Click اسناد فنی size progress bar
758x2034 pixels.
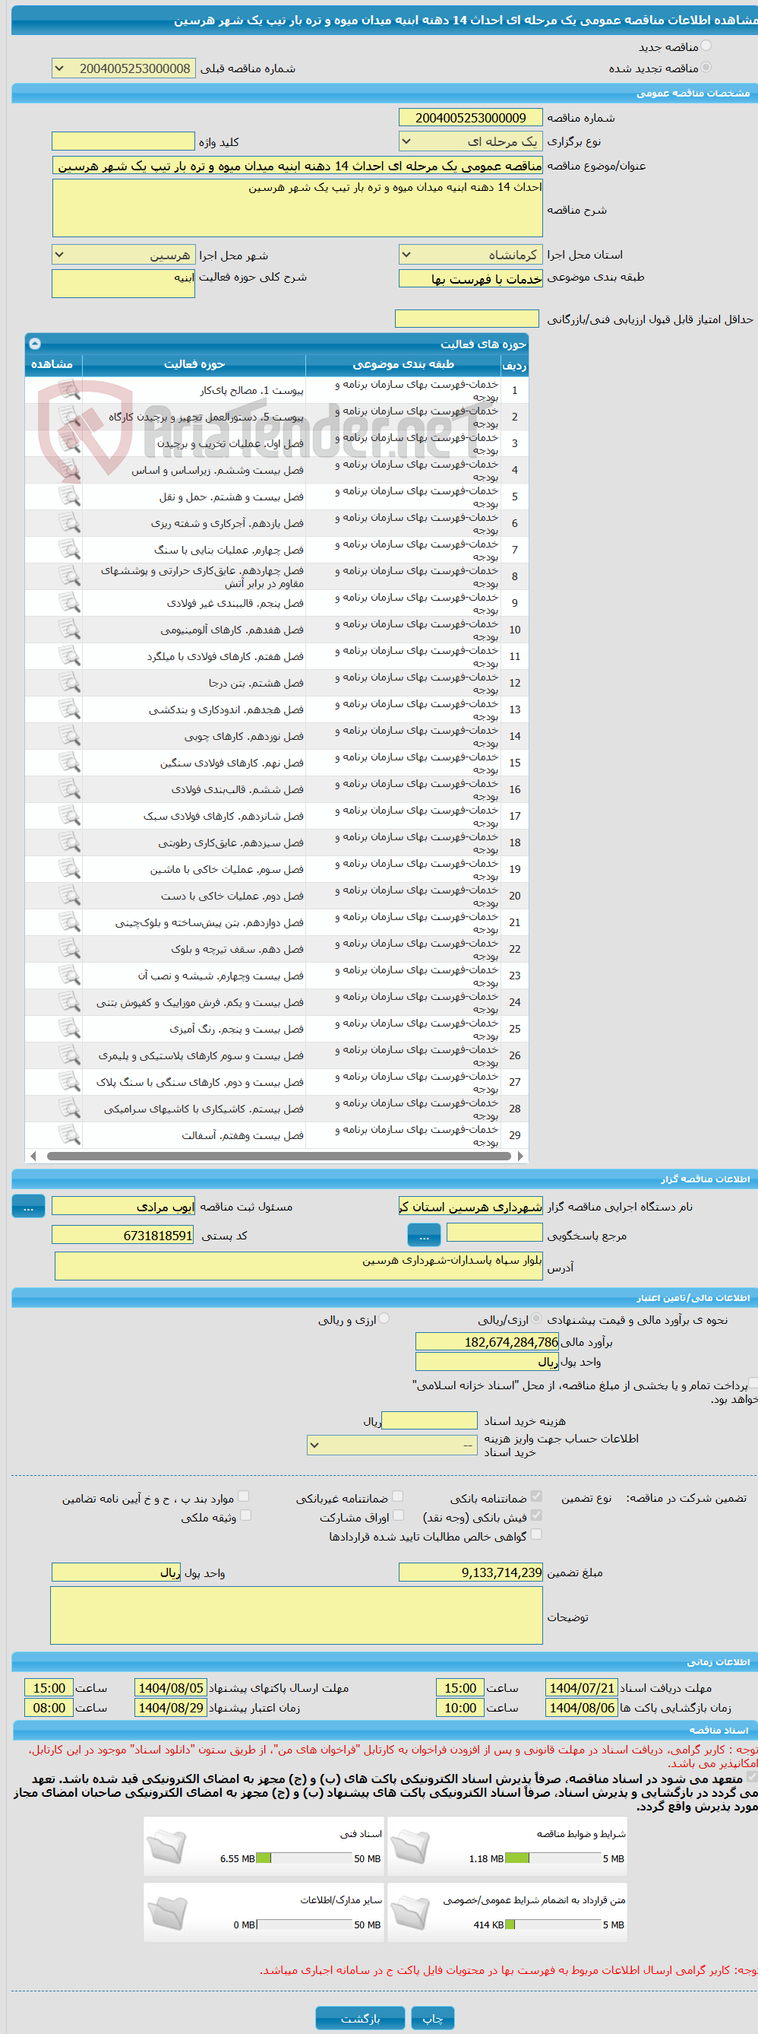pos(305,1858)
